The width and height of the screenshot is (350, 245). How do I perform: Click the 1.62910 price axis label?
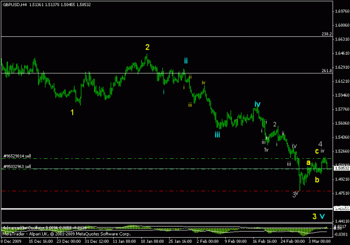pyautogui.click(x=342, y=67)
